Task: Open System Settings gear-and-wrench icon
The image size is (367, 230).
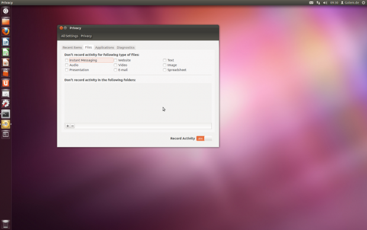Action: 5,104
